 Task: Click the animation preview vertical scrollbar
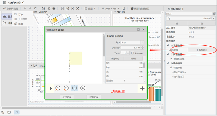[104, 46]
